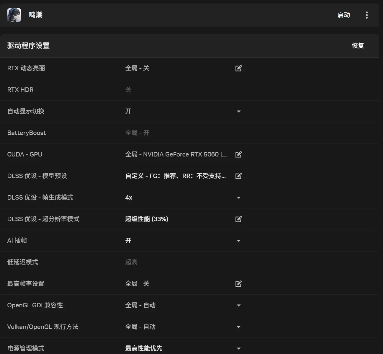Select the 超级性能 (33%) value
This screenshot has height=354, width=383.
pyautogui.click(x=147, y=219)
